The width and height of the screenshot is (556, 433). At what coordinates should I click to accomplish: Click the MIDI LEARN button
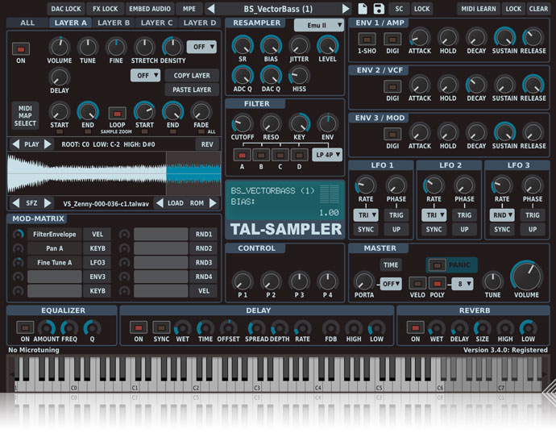[479, 8]
